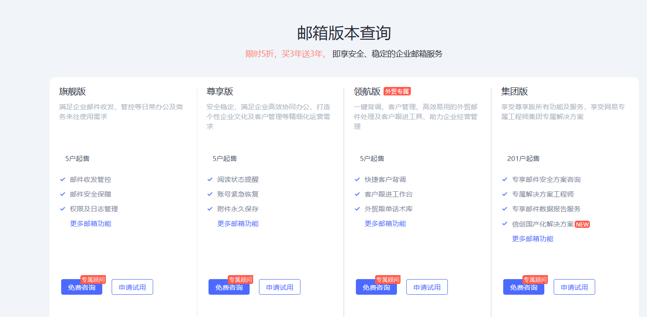Screen dimensions: 647x317
Task: Click checkmark icon next to 专享邮件安全方案咨询
Action: click(x=504, y=179)
